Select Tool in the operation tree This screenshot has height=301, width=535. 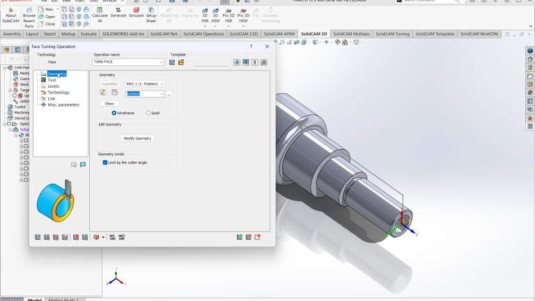[x=52, y=80]
